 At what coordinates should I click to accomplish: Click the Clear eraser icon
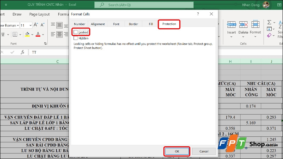tap(269, 35)
